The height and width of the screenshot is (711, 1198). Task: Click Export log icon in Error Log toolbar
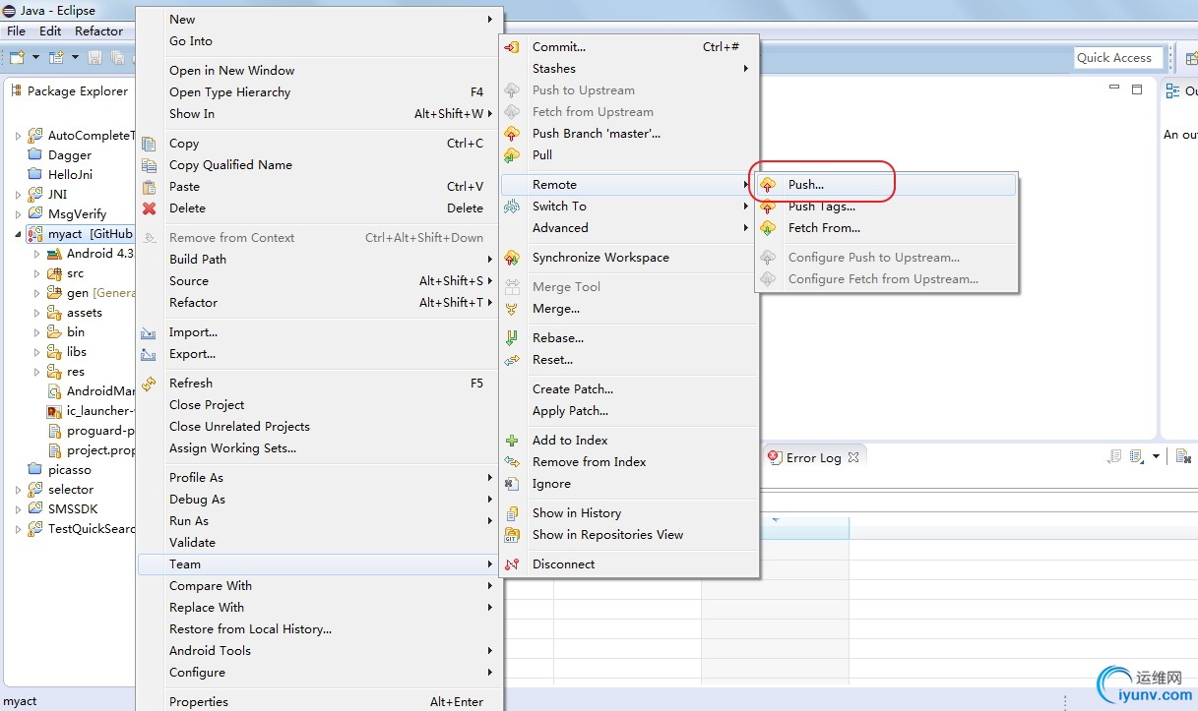coord(1113,456)
